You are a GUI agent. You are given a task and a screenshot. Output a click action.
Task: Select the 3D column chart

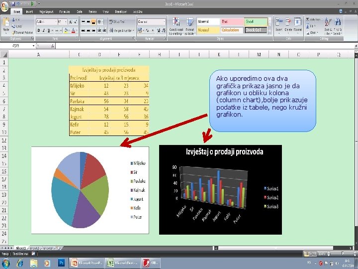click(220, 190)
